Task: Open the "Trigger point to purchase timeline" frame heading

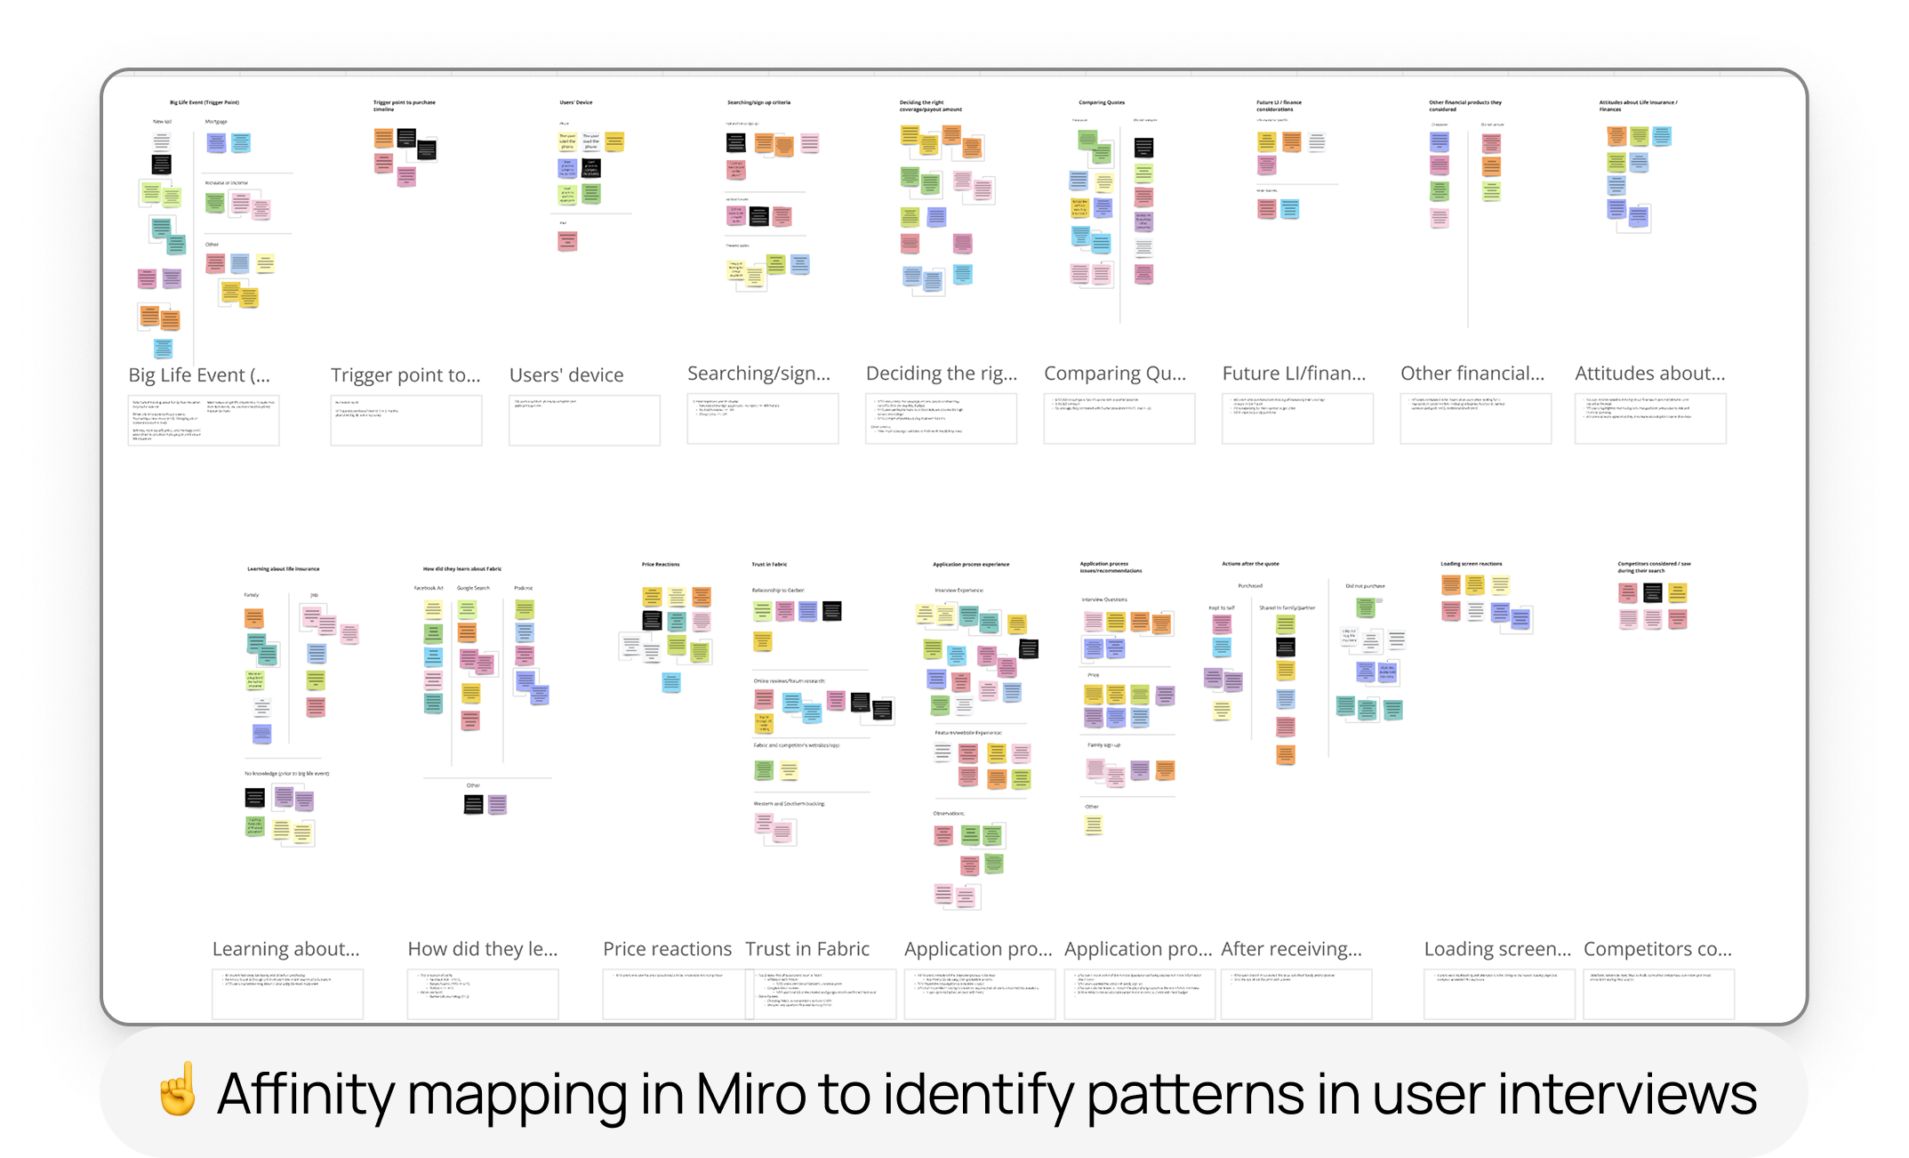Action: point(405,105)
